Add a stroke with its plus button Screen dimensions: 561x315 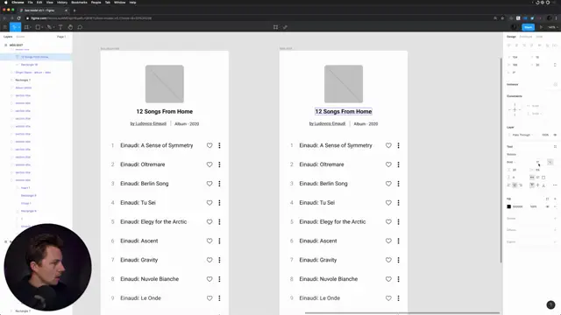point(555,218)
